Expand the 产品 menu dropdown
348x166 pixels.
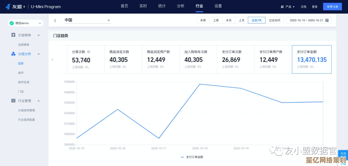288,7
